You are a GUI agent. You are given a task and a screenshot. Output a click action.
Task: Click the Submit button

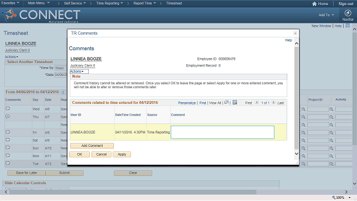coord(65,173)
